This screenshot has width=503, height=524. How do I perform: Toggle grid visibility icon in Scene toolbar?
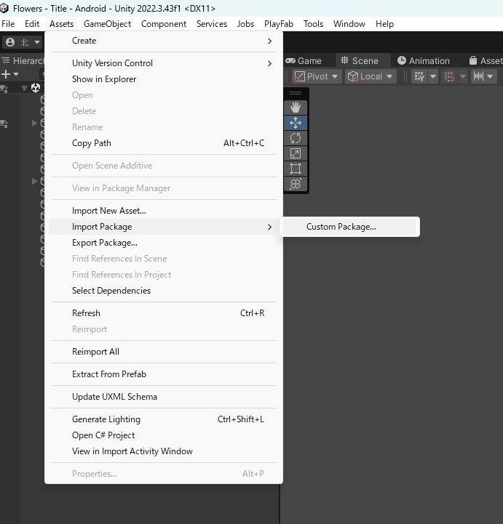pos(419,76)
